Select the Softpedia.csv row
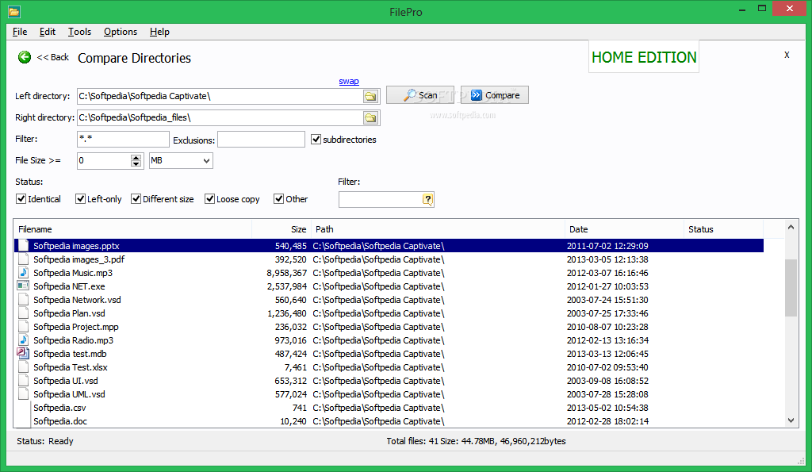 pyautogui.click(x=389, y=408)
